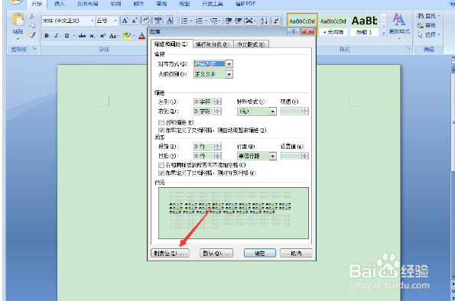Image resolution: width=455 pixels, height=301 pixels.
Task: Click the Increase Indent icon
Action: pos(239,21)
